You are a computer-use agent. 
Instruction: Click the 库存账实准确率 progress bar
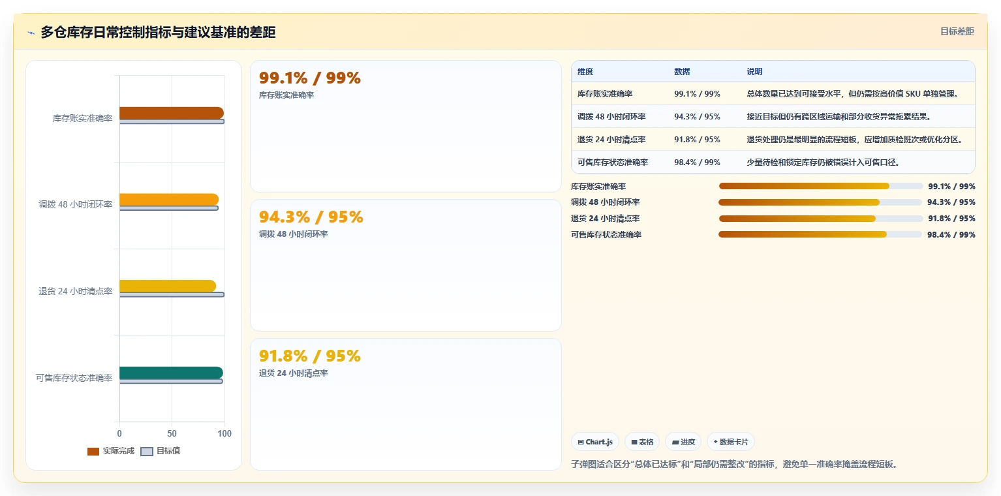pyautogui.click(x=821, y=186)
